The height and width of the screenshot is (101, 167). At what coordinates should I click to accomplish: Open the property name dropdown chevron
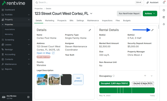coord(91,14)
